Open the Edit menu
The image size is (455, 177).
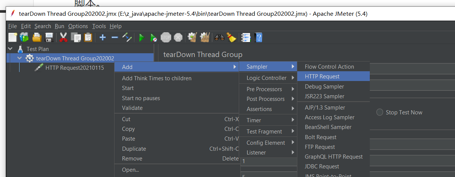(26, 26)
